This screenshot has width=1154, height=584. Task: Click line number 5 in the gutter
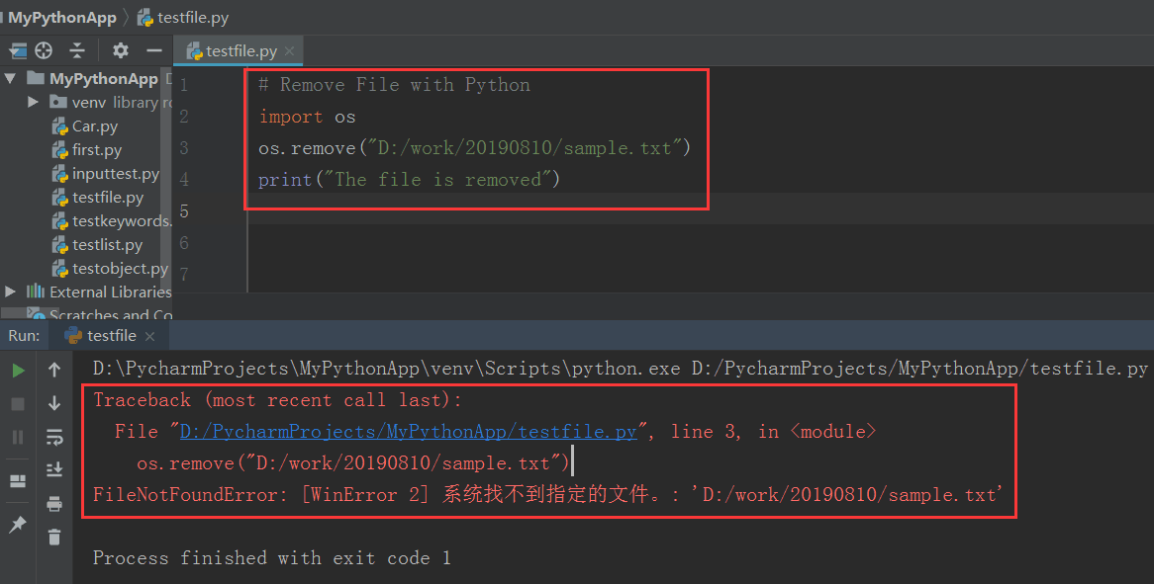click(x=184, y=211)
